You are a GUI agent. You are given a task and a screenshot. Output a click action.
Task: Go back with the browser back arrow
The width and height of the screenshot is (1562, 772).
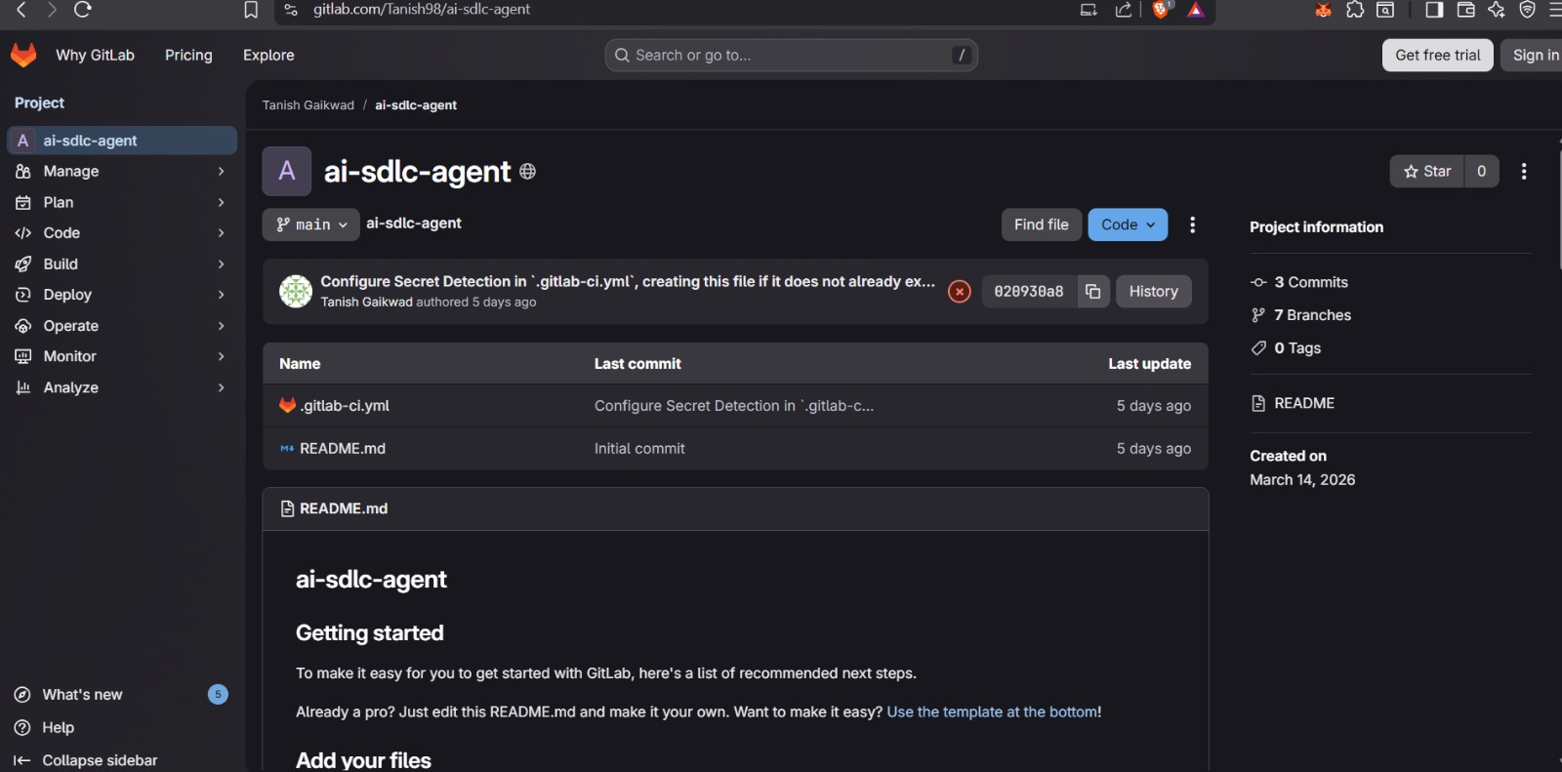[x=21, y=10]
